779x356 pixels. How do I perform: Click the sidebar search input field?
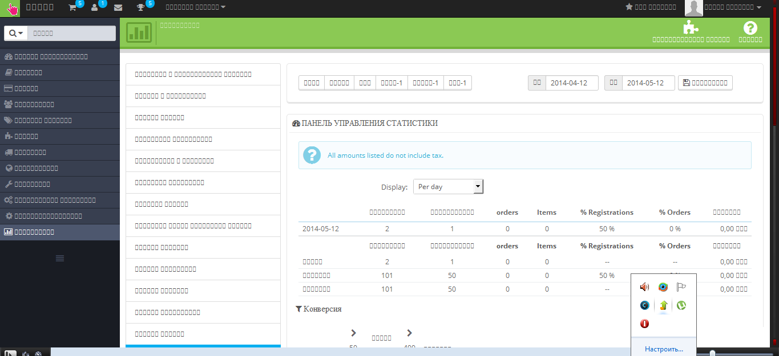[x=72, y=34]
